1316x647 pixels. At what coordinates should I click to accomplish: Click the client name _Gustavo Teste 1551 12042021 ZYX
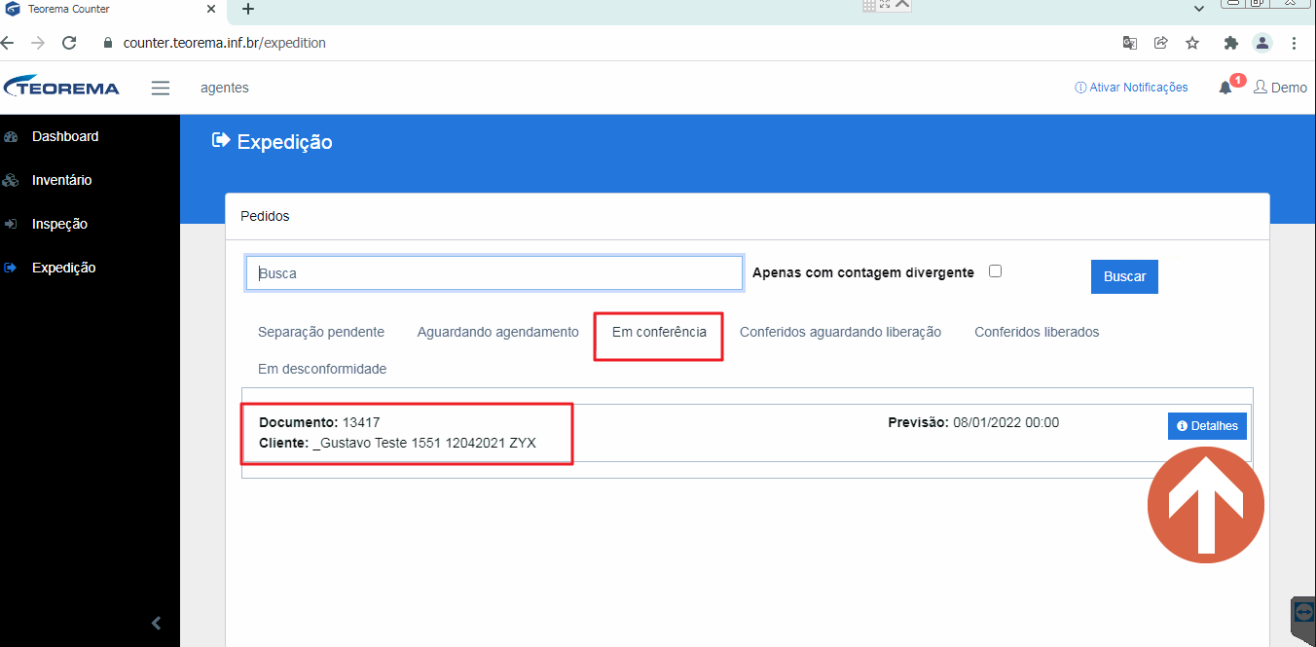click(424, 443)
